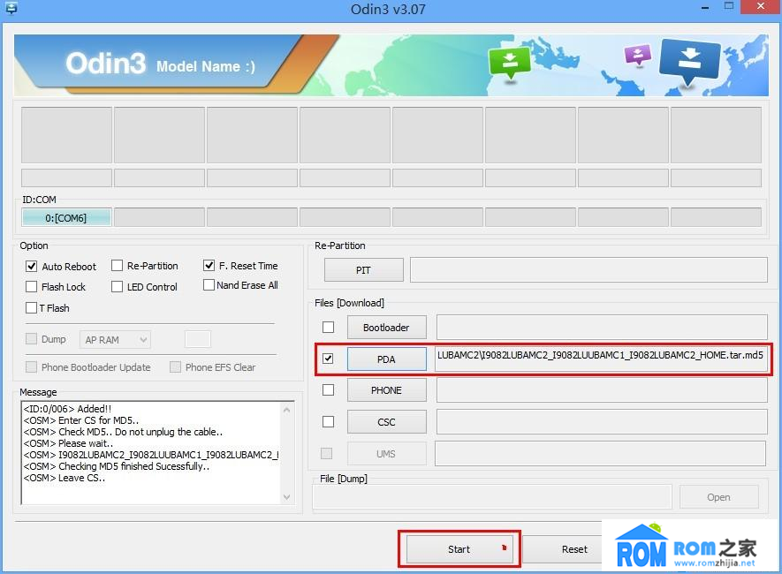Viewport: 782px width, 574px height.
Task: Click '<OSM> Please wait..' message line
Action: [x=68, y=443]
